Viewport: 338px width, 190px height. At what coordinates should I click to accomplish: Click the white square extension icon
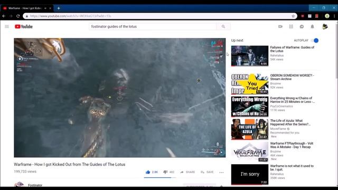click(x=309, y=16)
